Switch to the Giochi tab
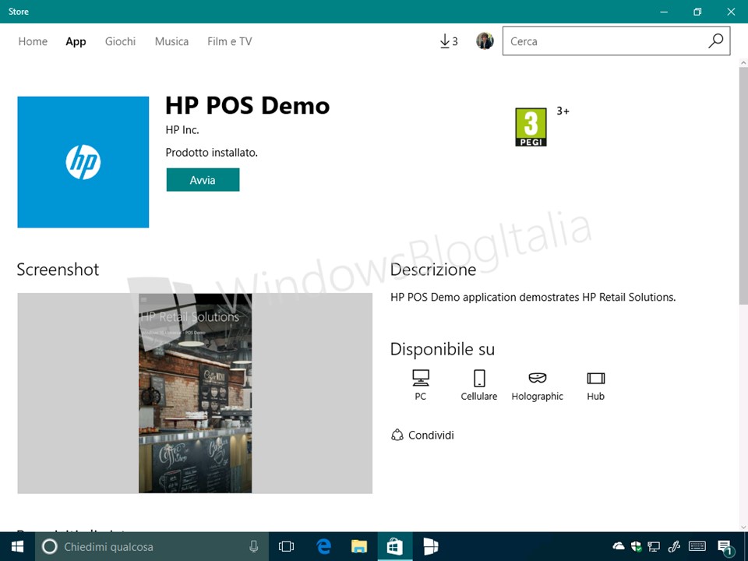This screenshot has height=561, width=748. point(120,41)
